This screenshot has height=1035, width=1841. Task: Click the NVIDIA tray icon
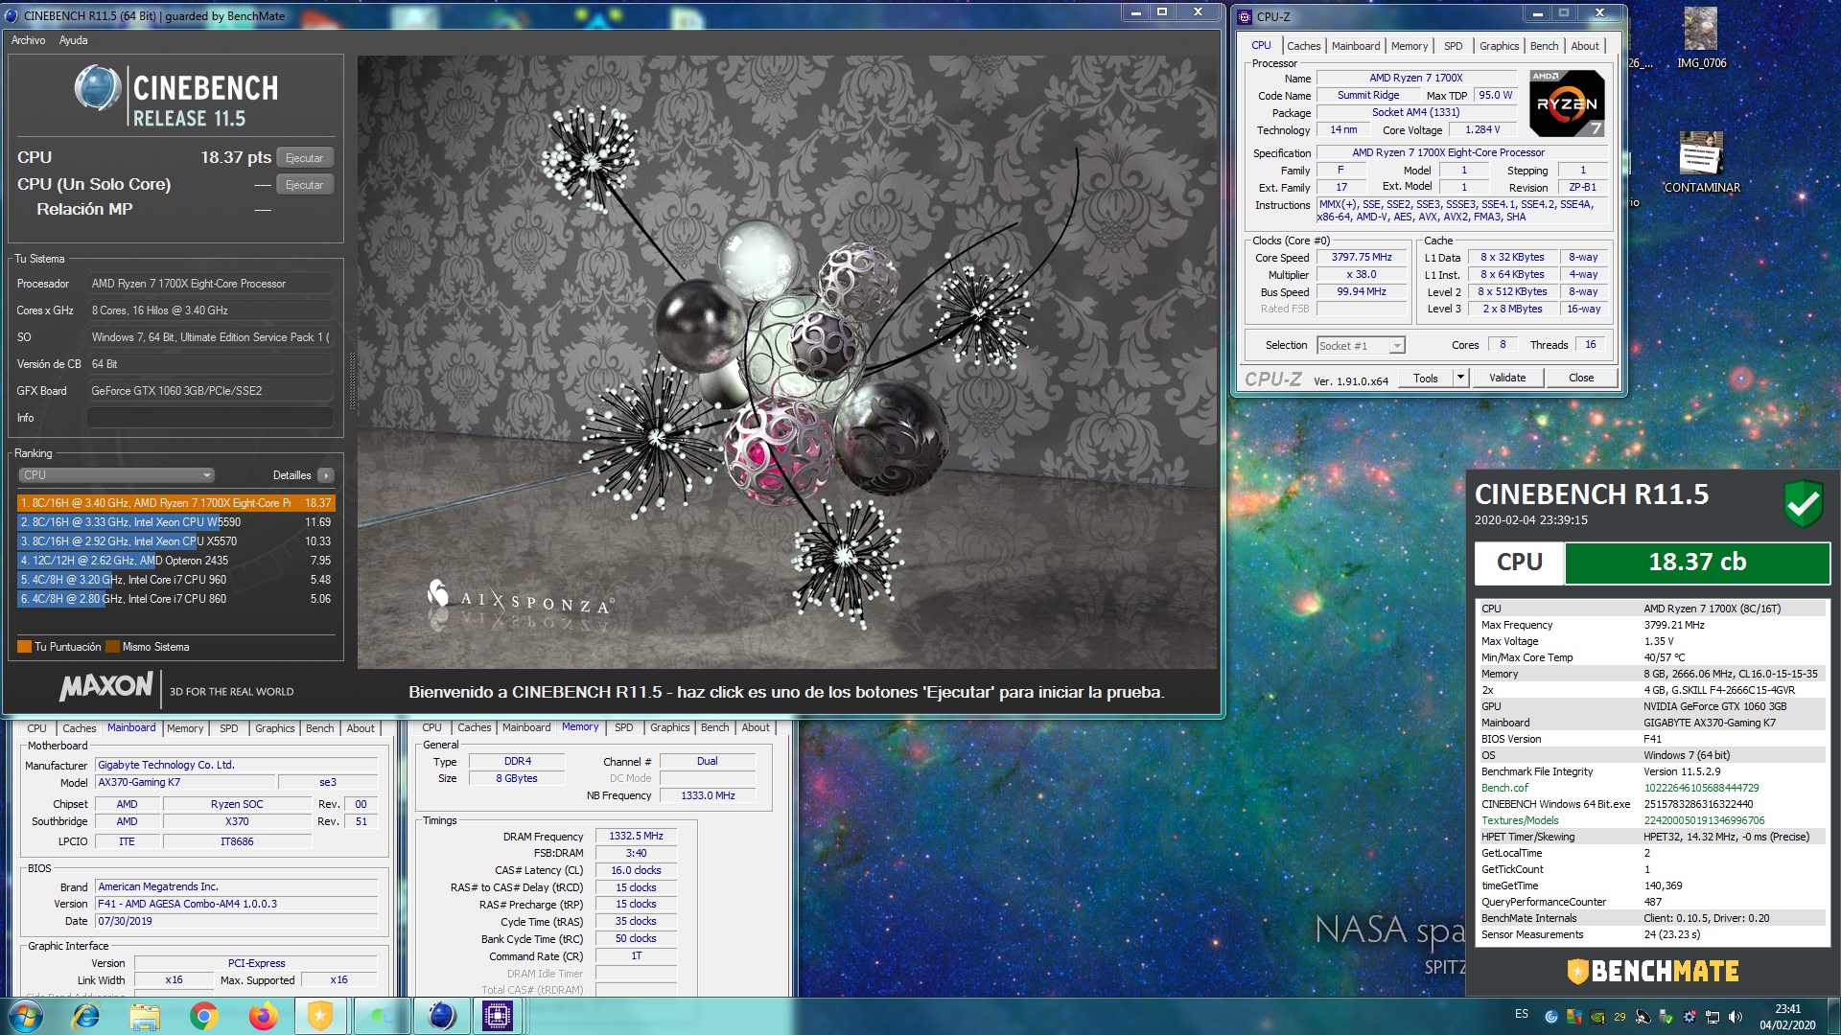click(x=1596, y=1017)
